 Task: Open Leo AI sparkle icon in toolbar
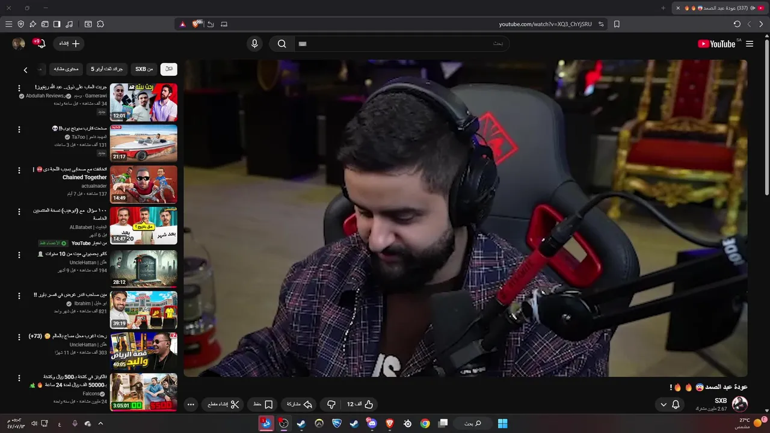[32, 24]
